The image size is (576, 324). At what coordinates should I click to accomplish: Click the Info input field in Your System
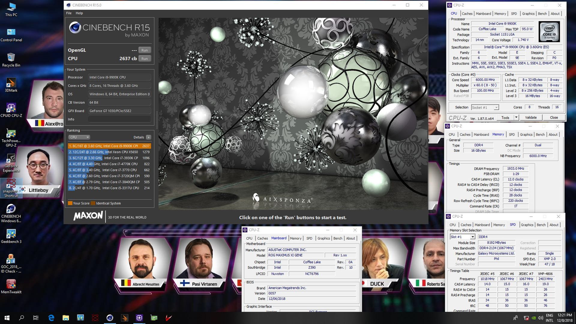tap(120, 119)
